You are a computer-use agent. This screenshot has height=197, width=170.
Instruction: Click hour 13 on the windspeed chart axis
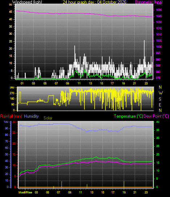90,83
